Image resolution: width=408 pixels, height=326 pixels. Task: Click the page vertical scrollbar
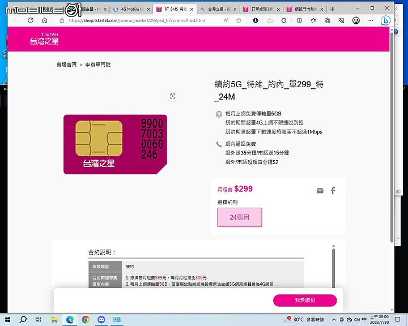(x=392, y=138)
